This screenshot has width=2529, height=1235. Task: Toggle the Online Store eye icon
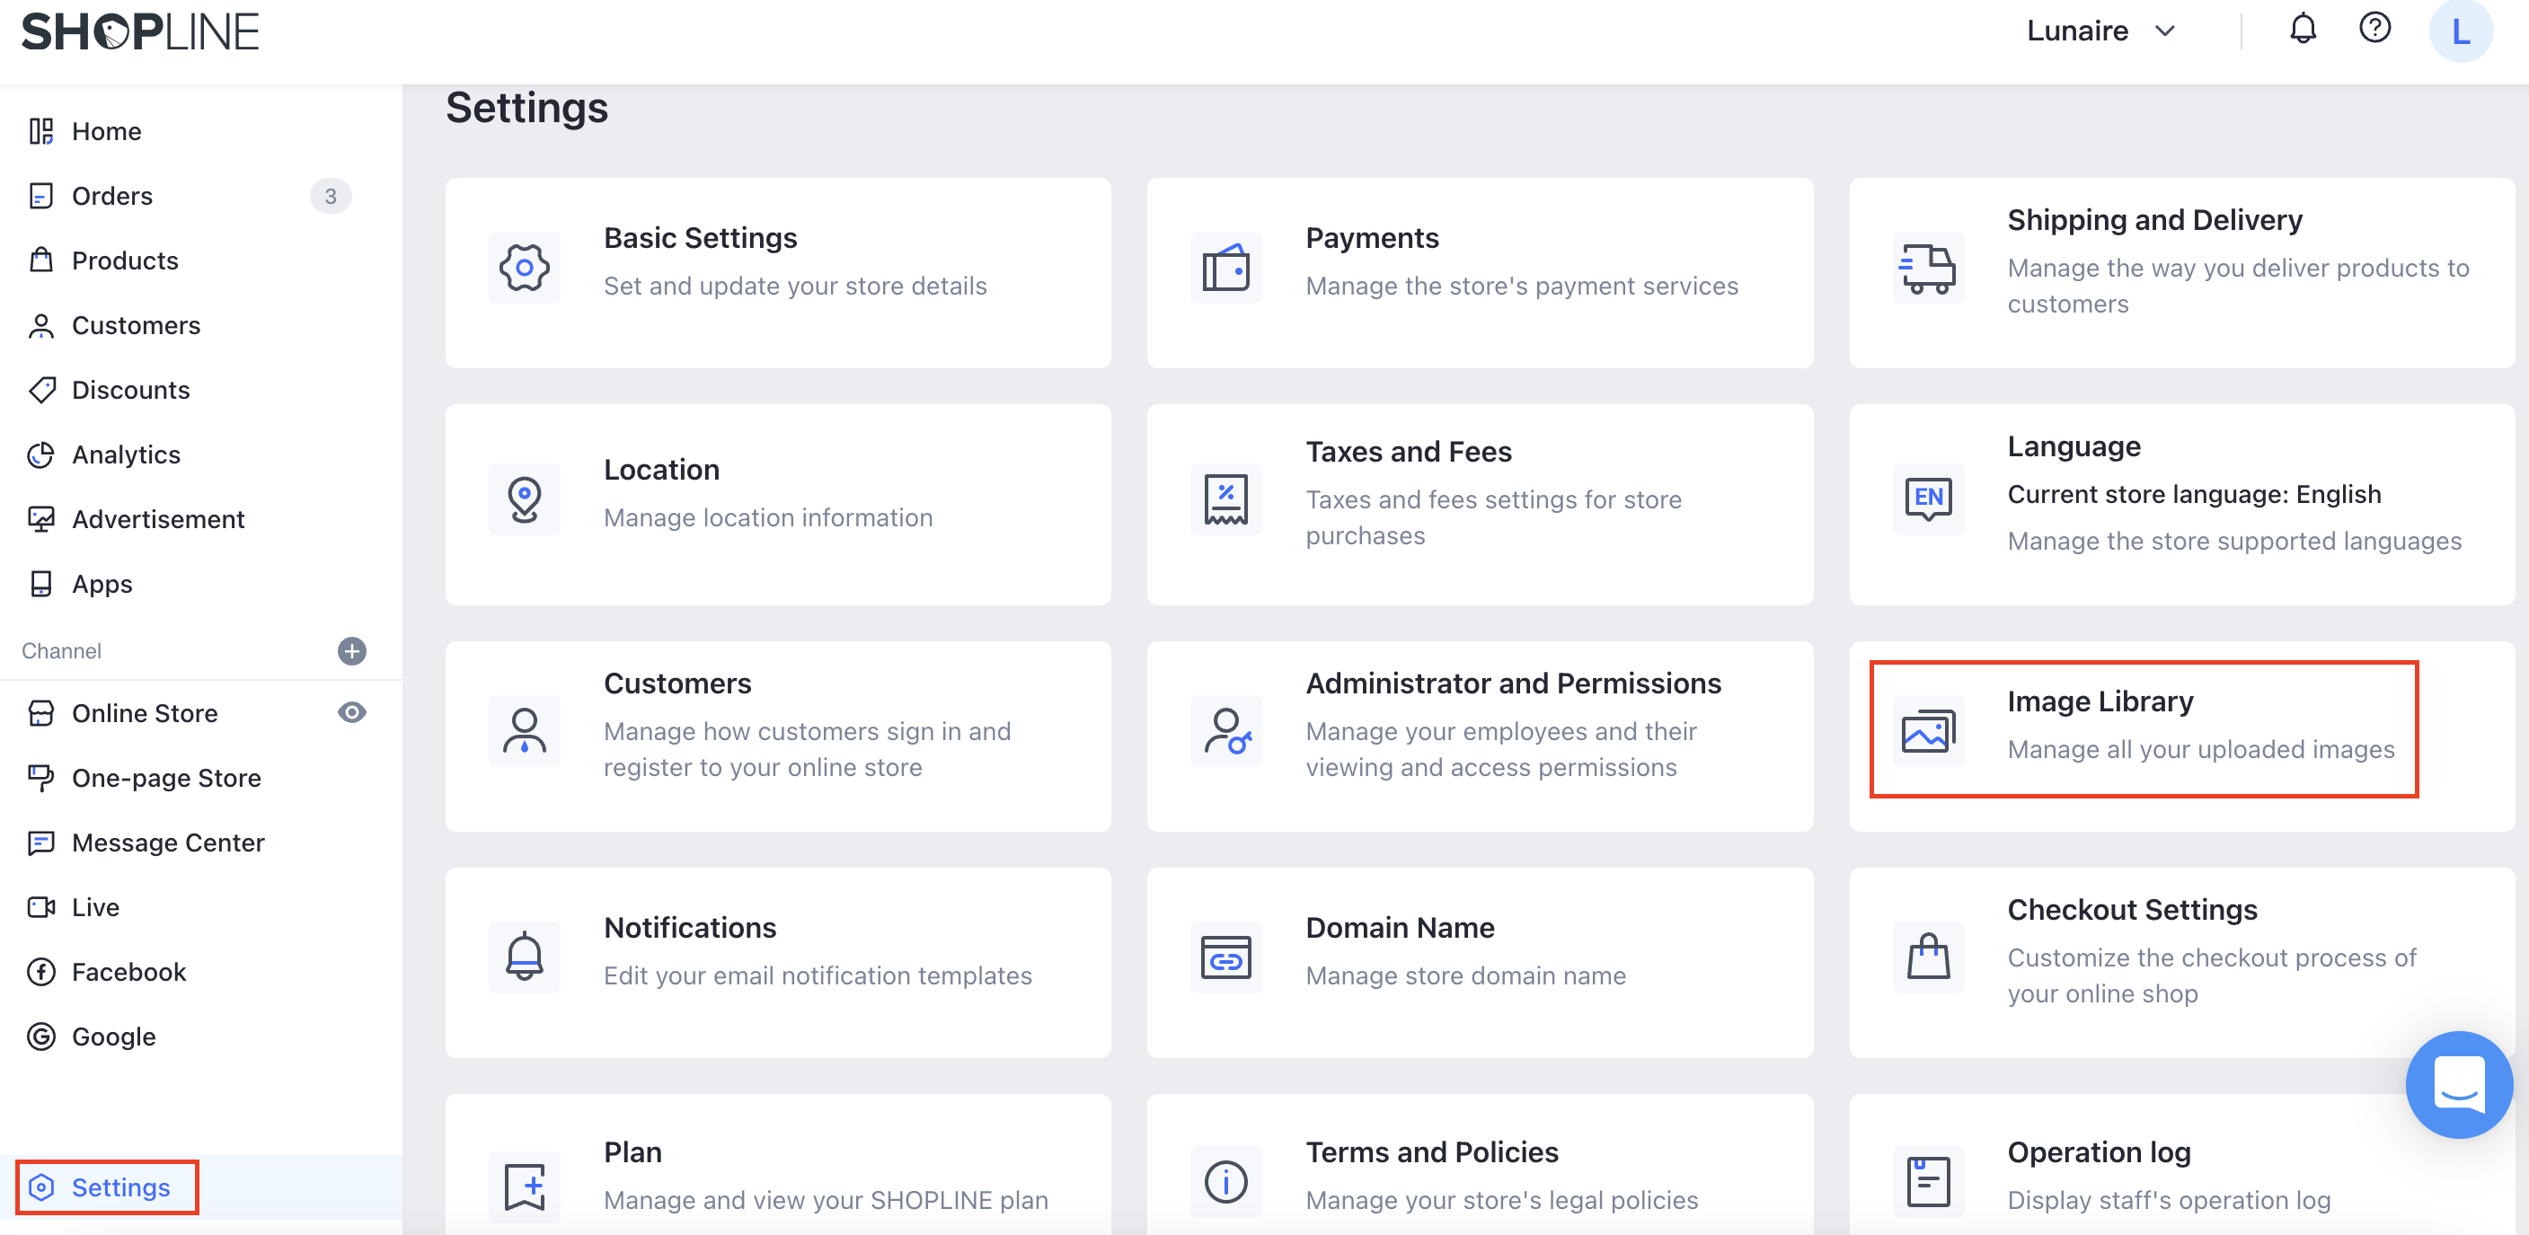tap(351, 711)
